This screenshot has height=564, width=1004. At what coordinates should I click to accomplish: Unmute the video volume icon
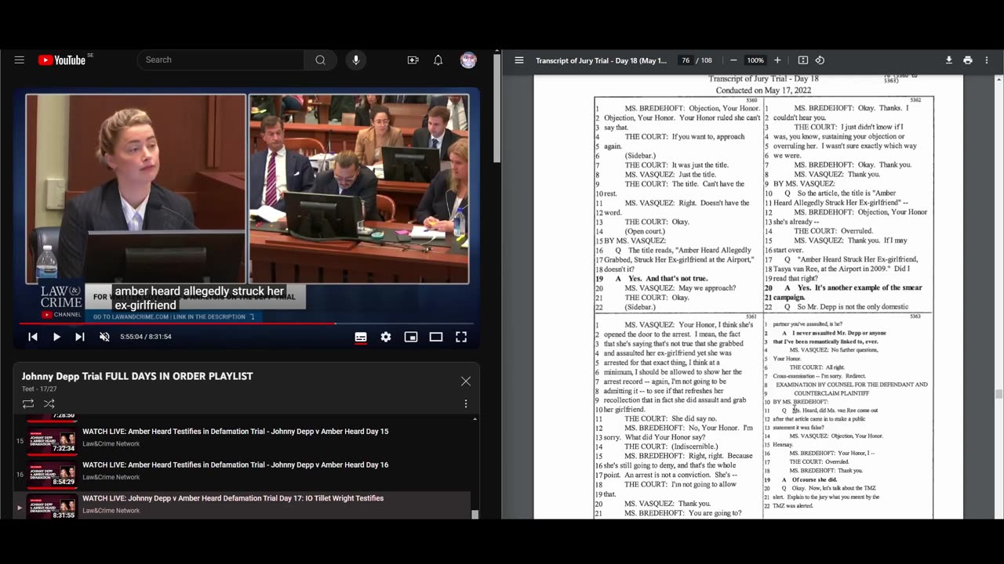point(104,337)
